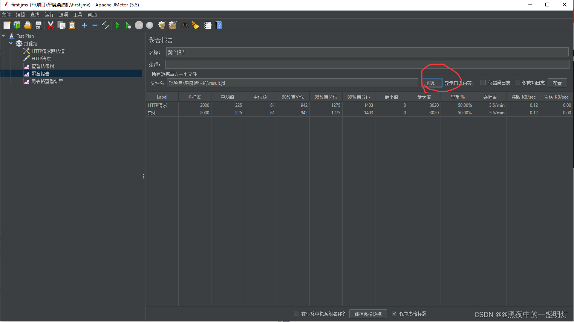Open the 编辑 menu
The height and width of the screenshot is (322, 574).
click(21, 15)
